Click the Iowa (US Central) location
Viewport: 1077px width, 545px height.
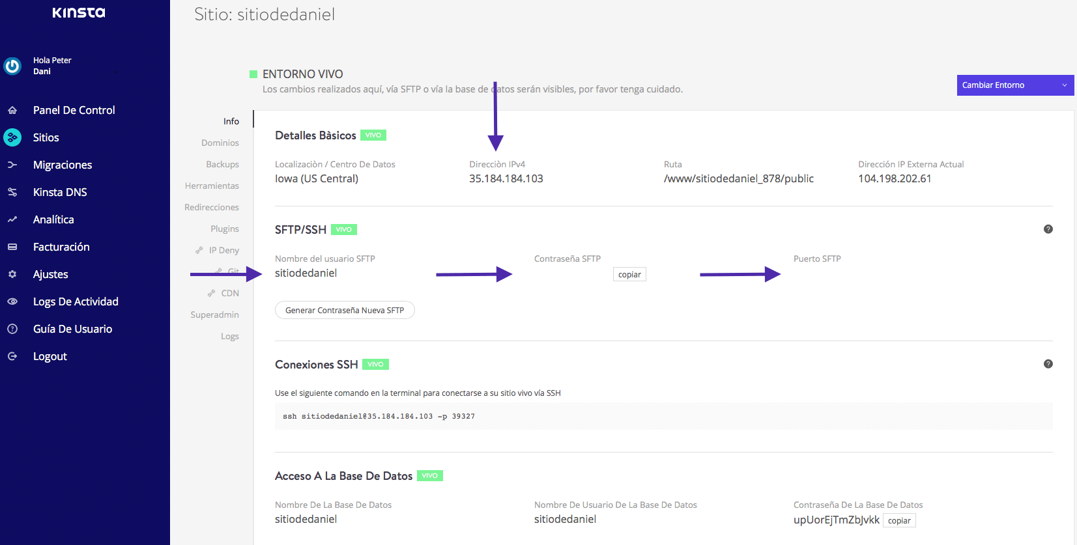click(x=317, y=178)
